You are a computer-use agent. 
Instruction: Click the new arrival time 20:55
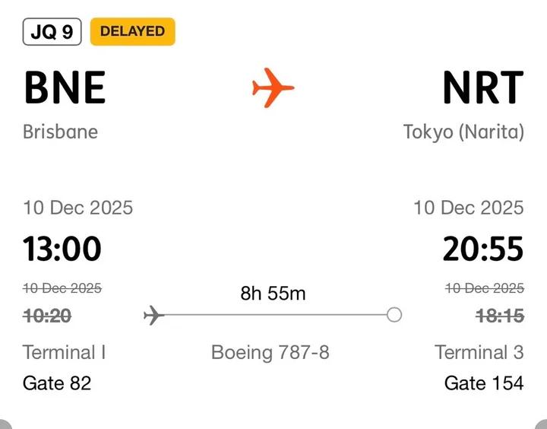click(x=483, y=249)
